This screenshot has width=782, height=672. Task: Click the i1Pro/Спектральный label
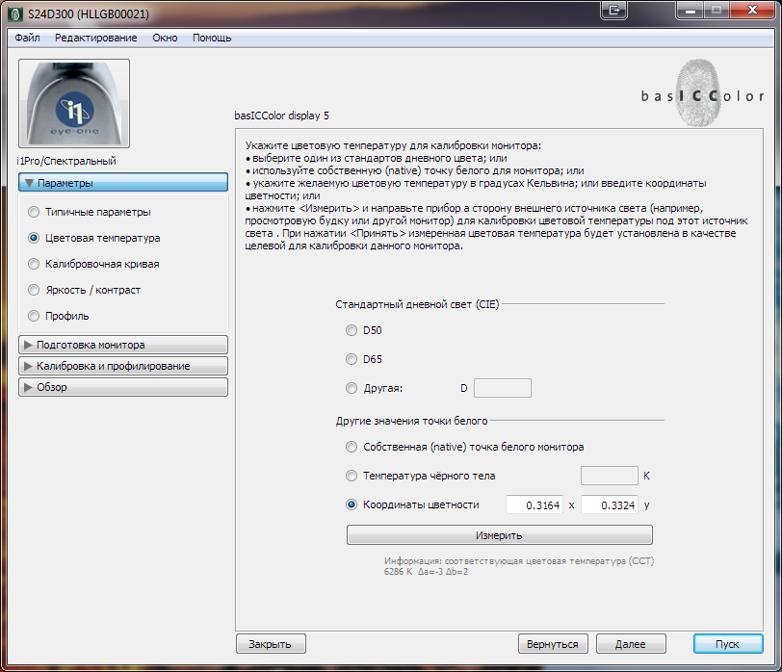click(66, 161)
